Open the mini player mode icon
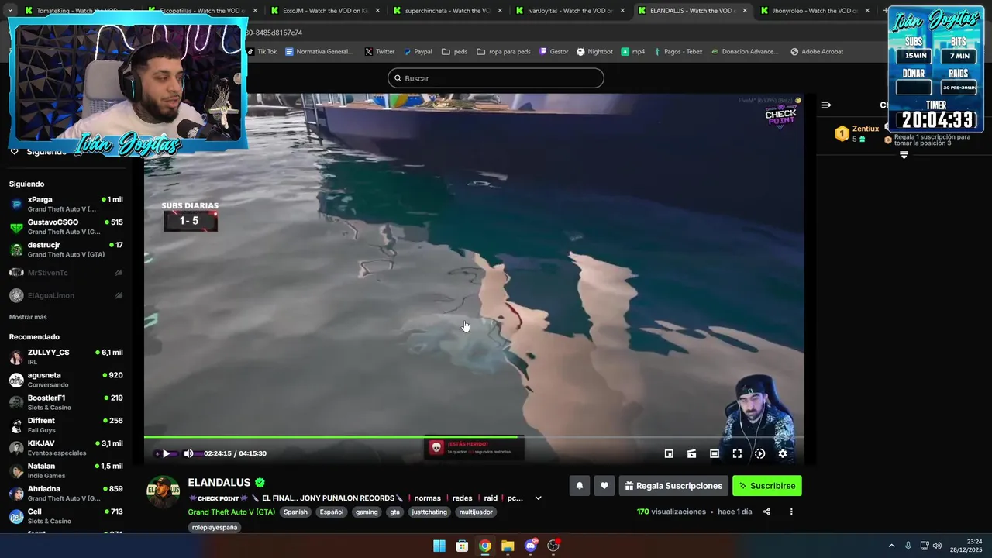This screenshot has width=992, height=558. tap(669, 454)
